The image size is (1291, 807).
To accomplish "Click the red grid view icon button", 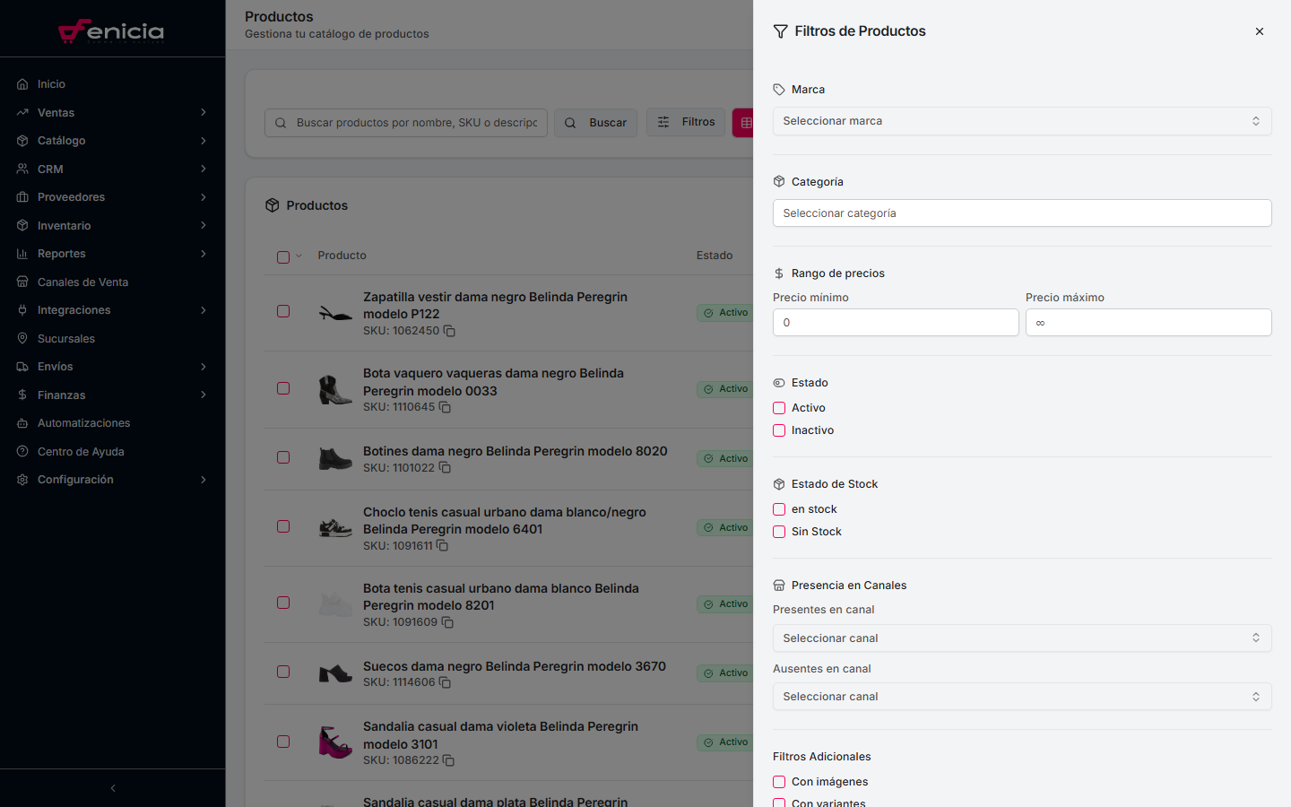I will [x=744, y=123].
